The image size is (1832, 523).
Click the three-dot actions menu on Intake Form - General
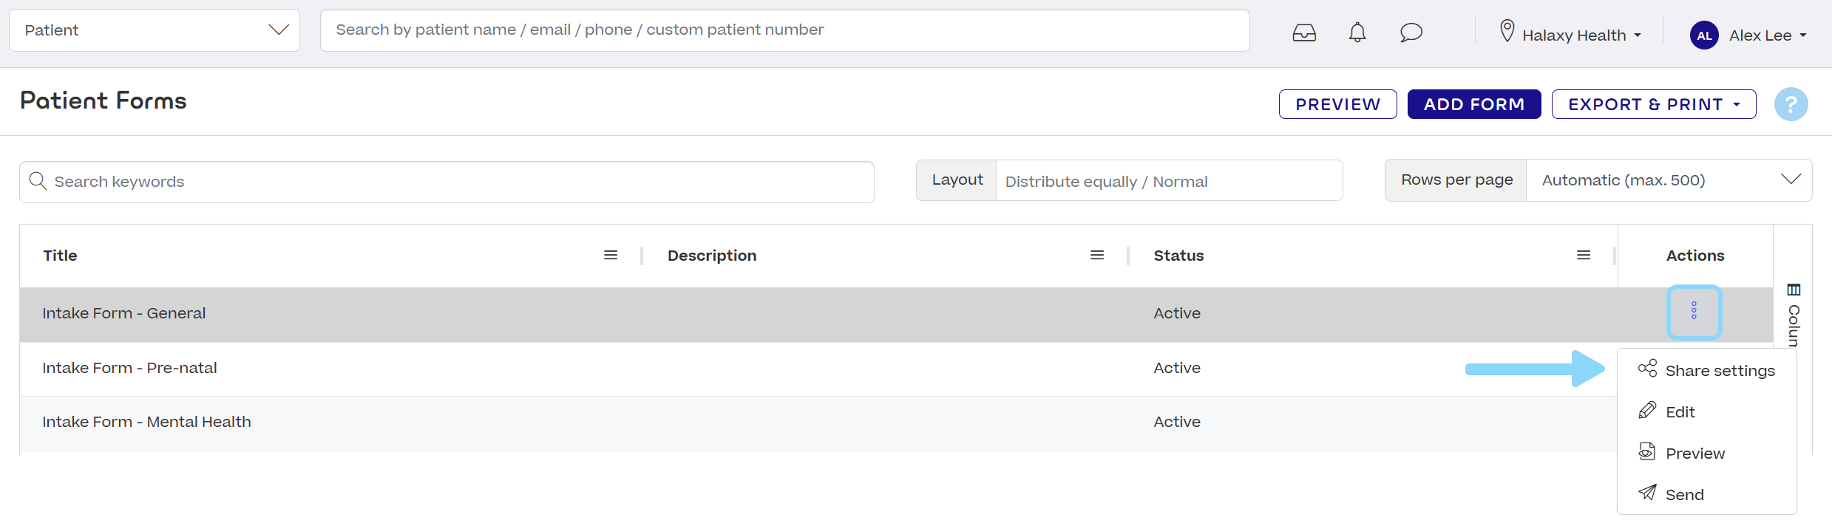[1694, 312]
